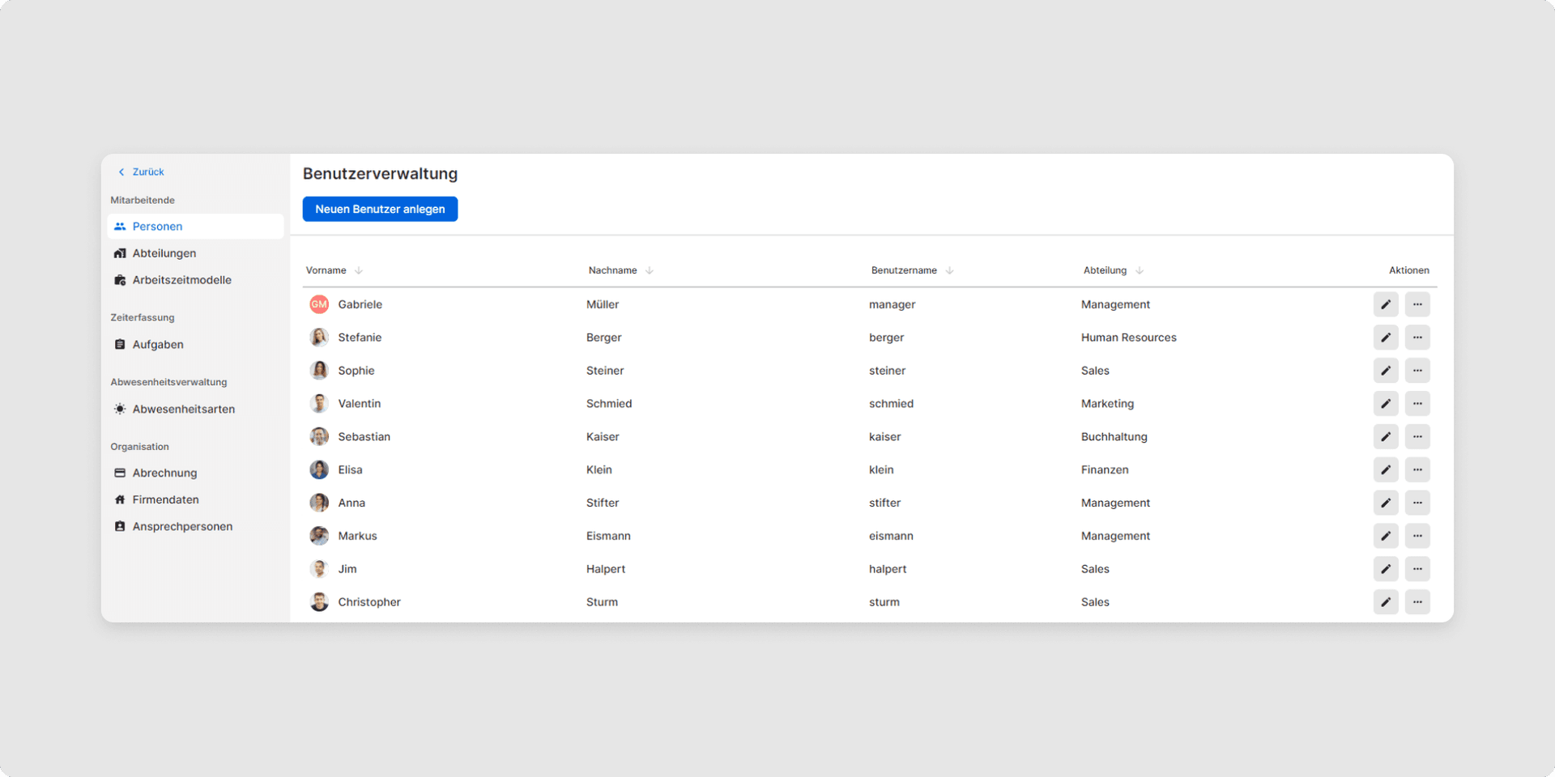
Task: Click the edit icon for Elisa Klein
Action: click(x=1385, y=469)
